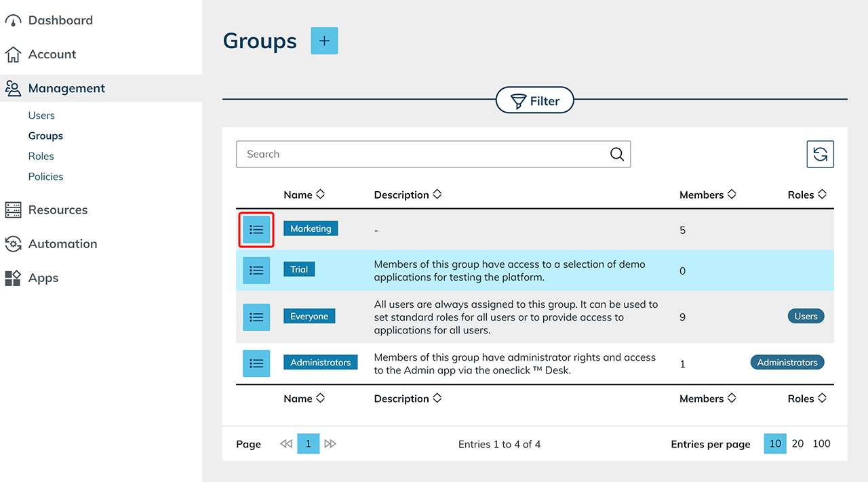Open the Marketing group list menu icon

tap(256, 230)
